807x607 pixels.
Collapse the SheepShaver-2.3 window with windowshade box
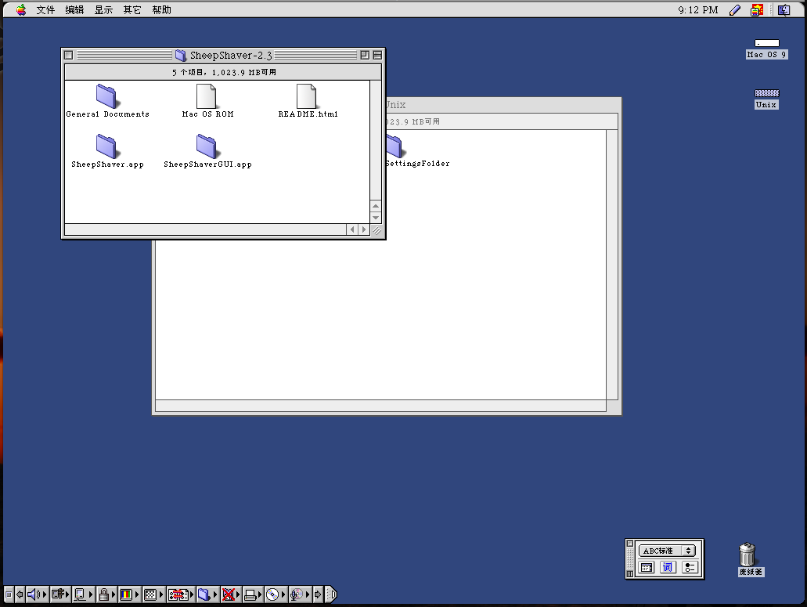377,55
